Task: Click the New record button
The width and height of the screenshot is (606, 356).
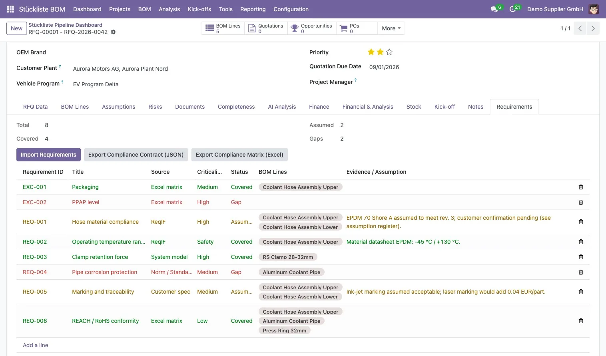Action: coord(17,28)
